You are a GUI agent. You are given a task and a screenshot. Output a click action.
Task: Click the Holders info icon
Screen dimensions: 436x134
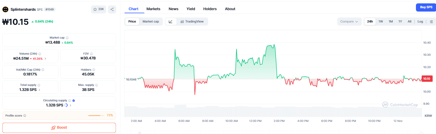(94, 70)
